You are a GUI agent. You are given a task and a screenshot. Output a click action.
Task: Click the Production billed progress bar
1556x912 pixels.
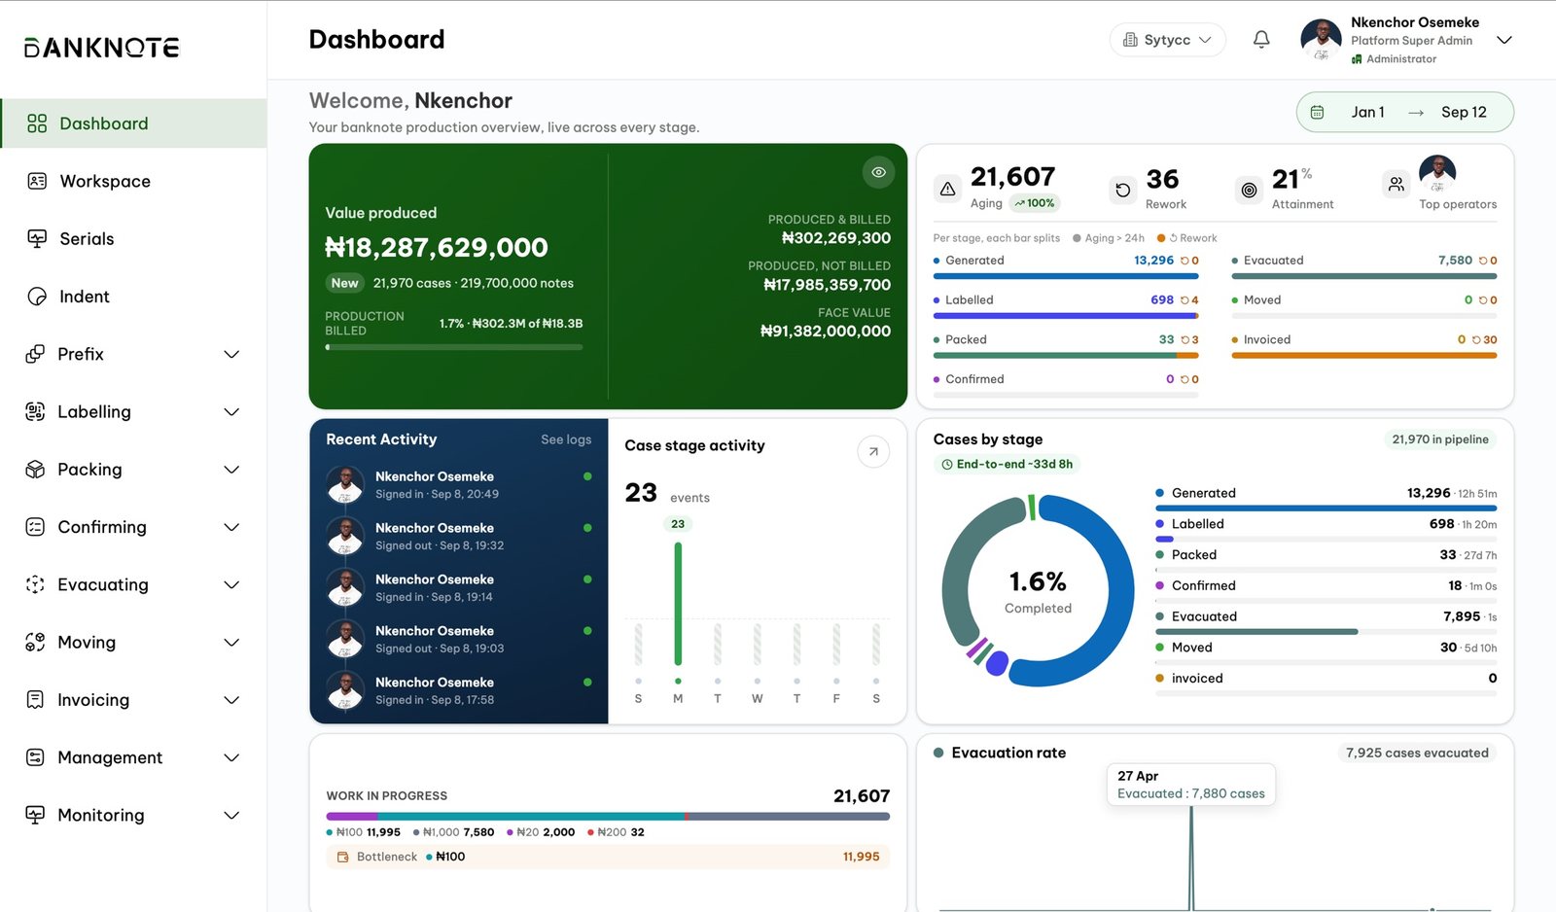(x=454, y=347)
